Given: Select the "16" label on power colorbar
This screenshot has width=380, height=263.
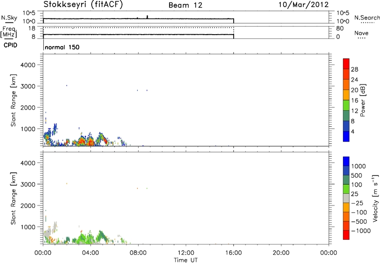Looking at the screenshot, I should coord(354,101).
